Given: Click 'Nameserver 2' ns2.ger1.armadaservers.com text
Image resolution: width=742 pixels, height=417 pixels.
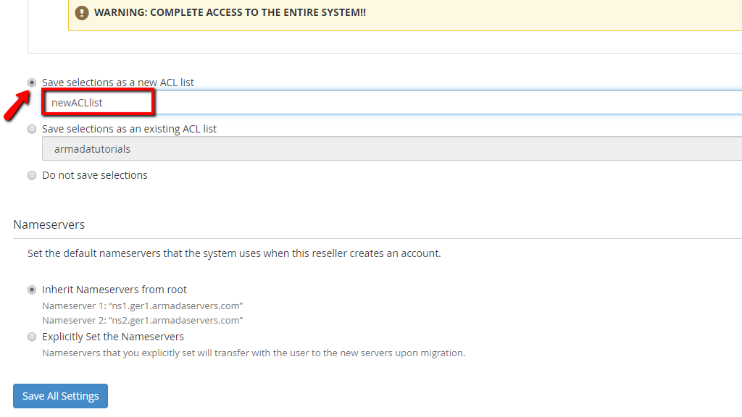Looking at the screenshot, I should pos(143,321).
